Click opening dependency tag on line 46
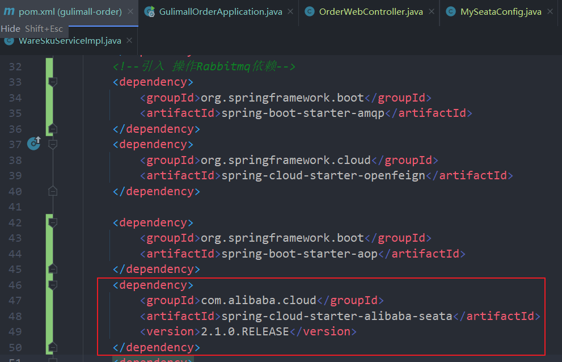The height and width of the screenshot is (362, 562). point(153,285)
